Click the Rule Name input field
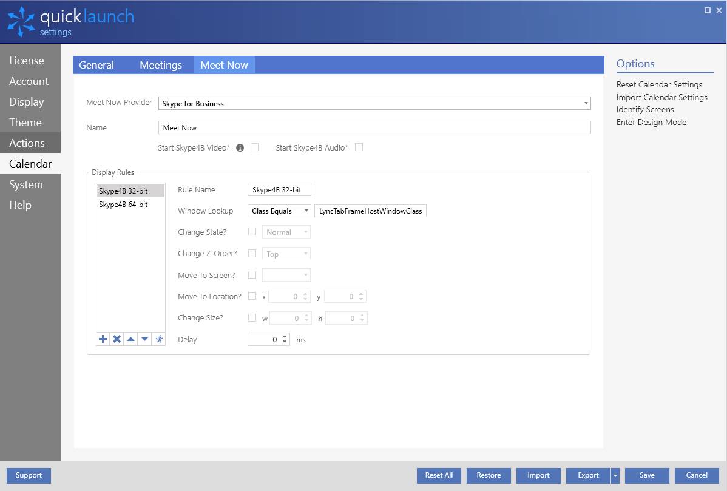Image resolution: width=727 pixels, height=491 pixels. click(279, 189)
